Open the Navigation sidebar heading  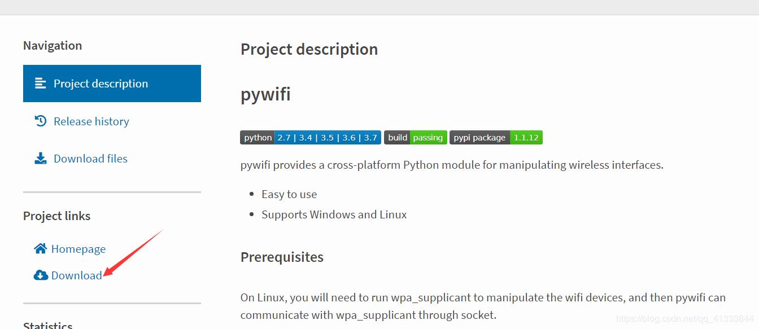[x=53, y=45]
